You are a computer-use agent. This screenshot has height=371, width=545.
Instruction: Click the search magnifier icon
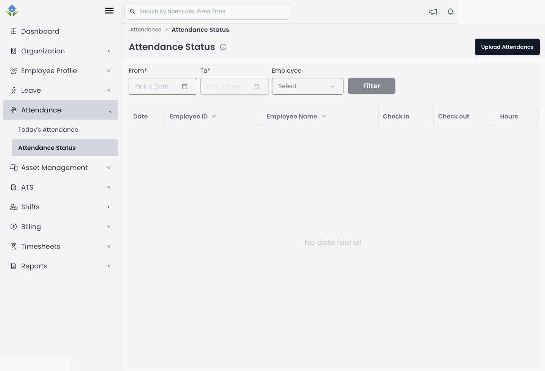[x=132, y=11]
